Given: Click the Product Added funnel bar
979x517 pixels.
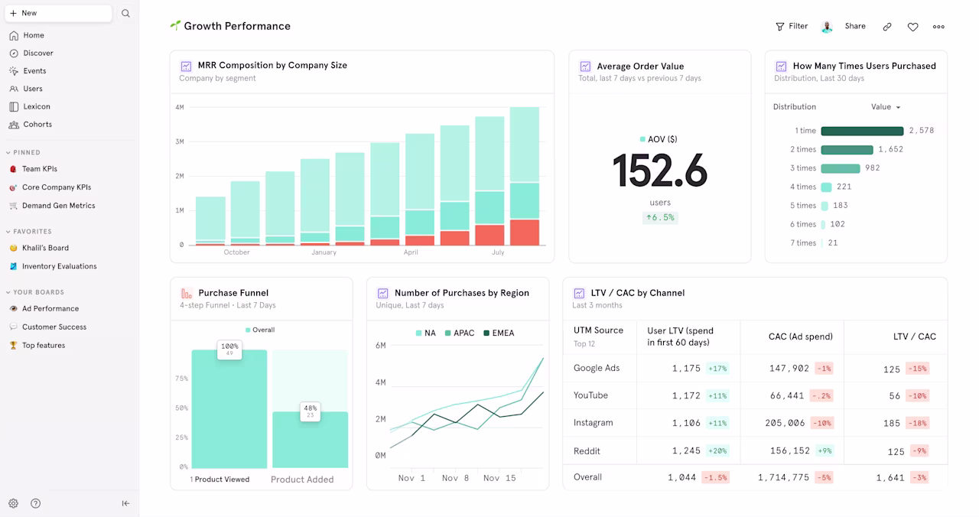Looking at the screenshot, I should click(x=311, y=440).
